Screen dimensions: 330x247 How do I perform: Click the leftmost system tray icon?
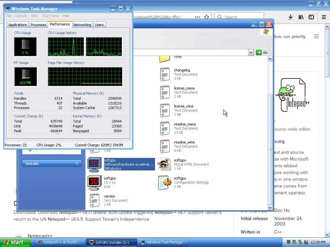point(288,242)
